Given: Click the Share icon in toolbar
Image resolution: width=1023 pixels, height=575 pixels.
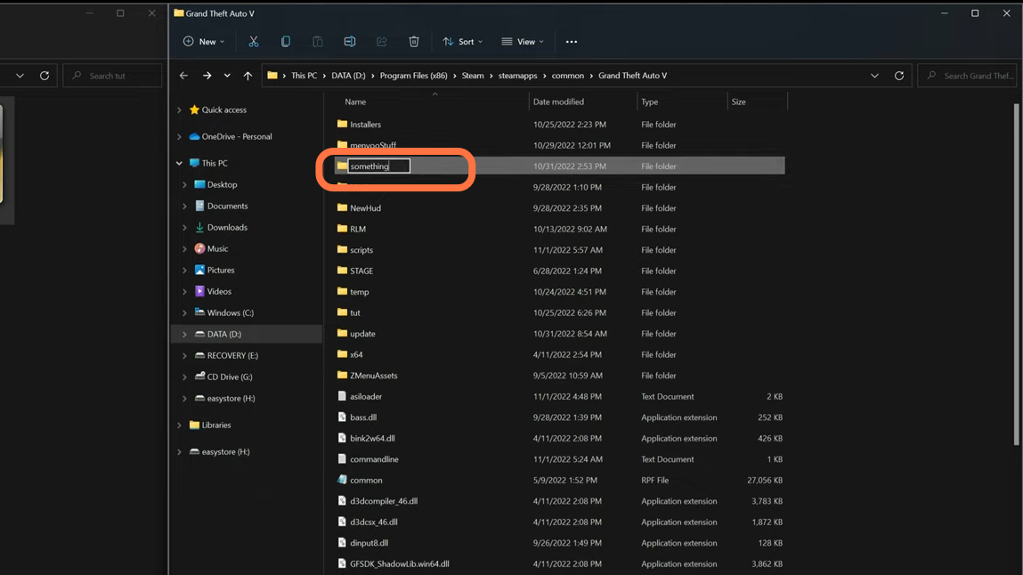Looking at the screenshot, I should 382,42.
